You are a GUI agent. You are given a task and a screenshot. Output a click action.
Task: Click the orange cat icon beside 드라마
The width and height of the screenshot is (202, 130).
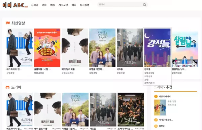tap(7, 87)
